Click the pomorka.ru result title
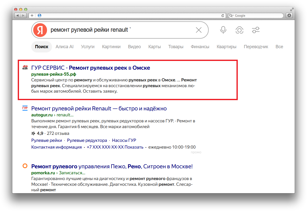Image resolution: width=307 pixels, height=211 pixels. pyautogui.click(x=112, y=166)
